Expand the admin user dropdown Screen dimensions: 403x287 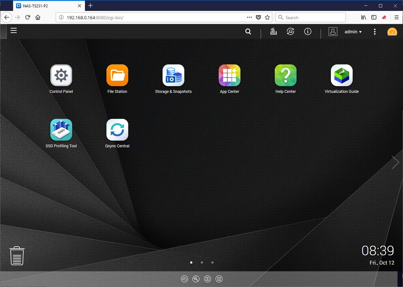(x=353, y=32)
